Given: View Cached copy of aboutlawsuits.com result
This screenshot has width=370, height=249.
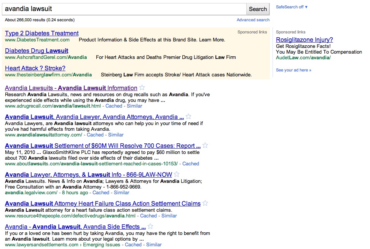Looking at the screenshot, I should [191, 164].
